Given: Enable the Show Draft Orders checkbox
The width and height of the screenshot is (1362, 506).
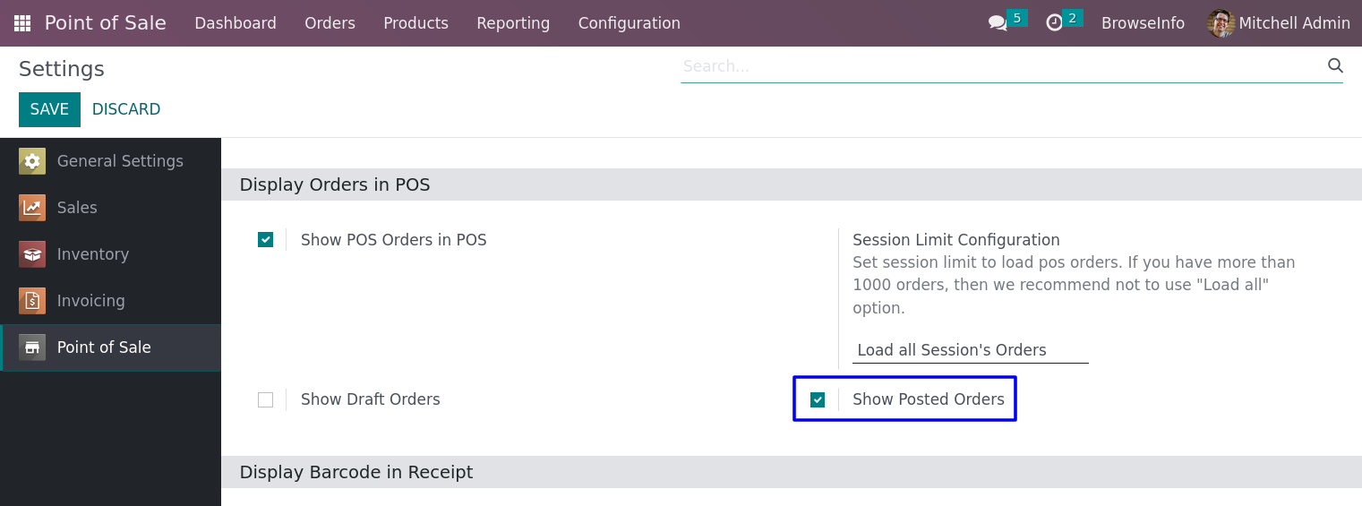Looking at the screenshot, I should pyautogui.click(x=265, y=399).
